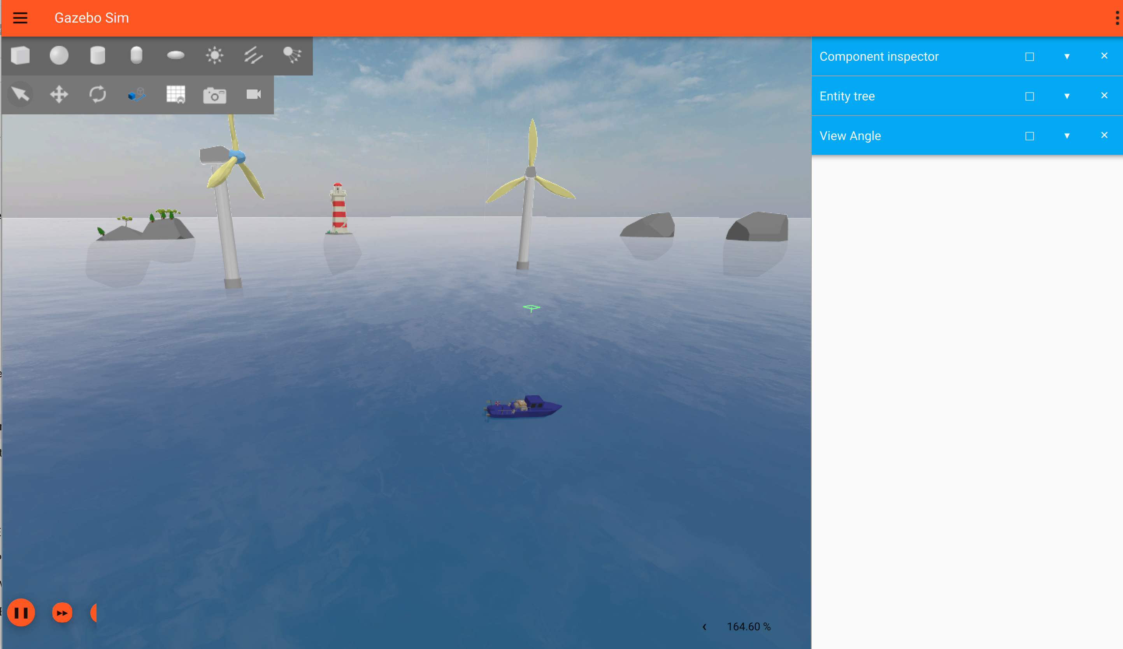Insert a cylinder shape
Screen dimensions: 1123x649
pyautogui.click(x=98, y=56)
